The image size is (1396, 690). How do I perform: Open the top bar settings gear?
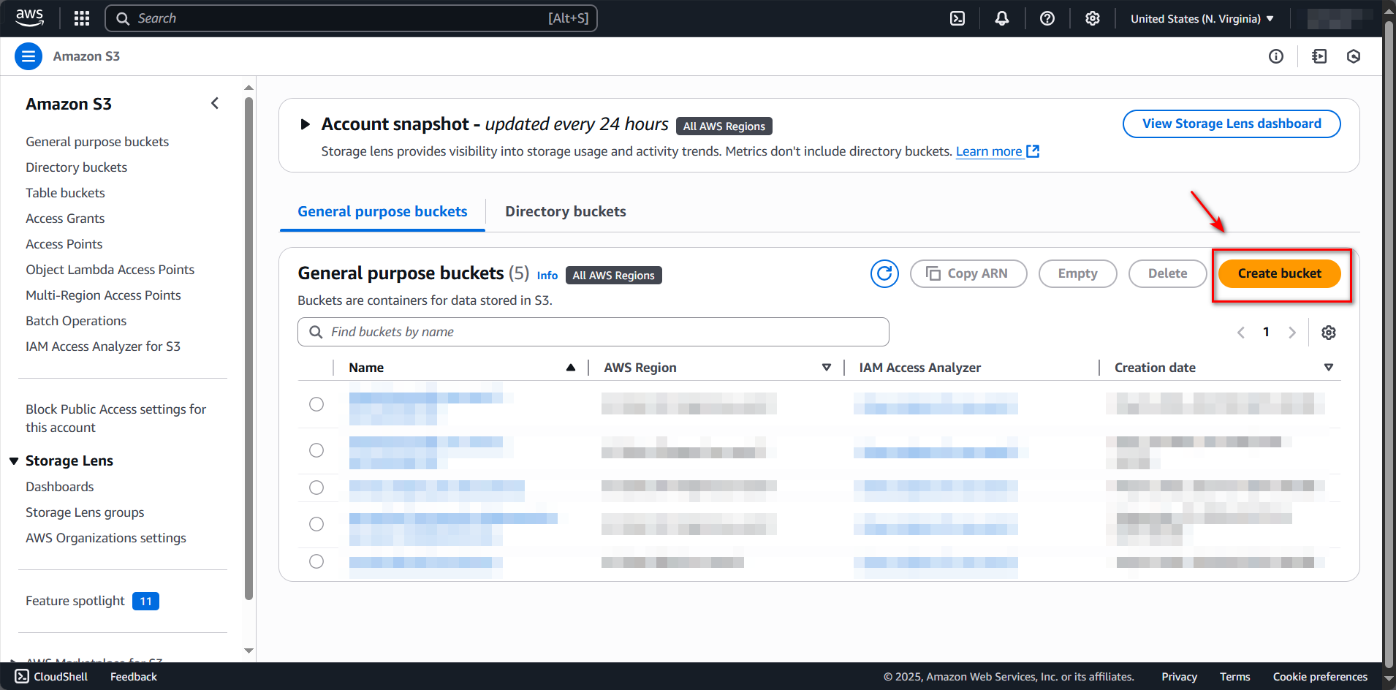1092,18
